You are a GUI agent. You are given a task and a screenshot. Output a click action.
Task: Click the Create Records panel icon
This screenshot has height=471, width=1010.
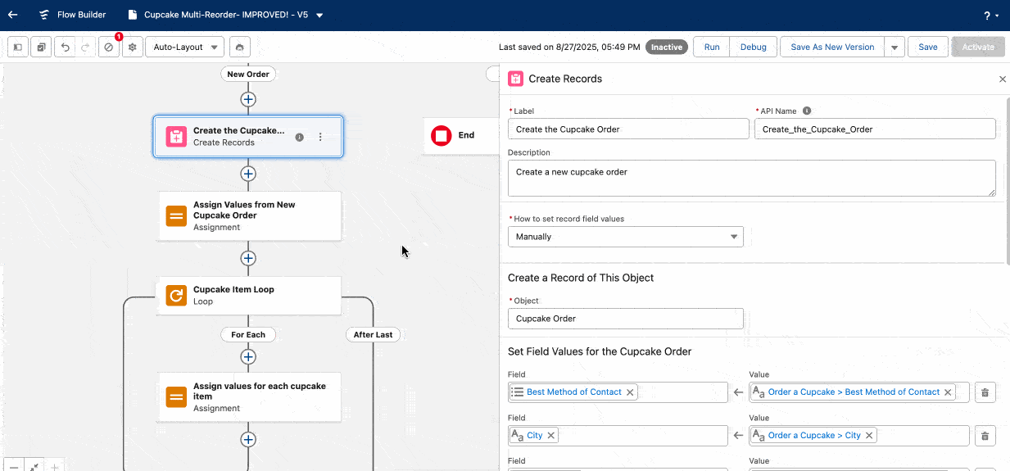pyautogui.click(x=515, y=79)
